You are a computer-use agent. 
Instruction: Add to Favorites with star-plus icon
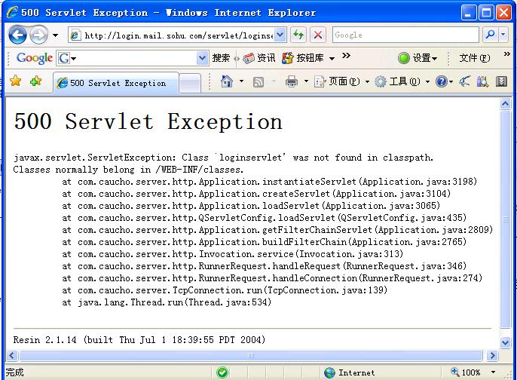35,81
